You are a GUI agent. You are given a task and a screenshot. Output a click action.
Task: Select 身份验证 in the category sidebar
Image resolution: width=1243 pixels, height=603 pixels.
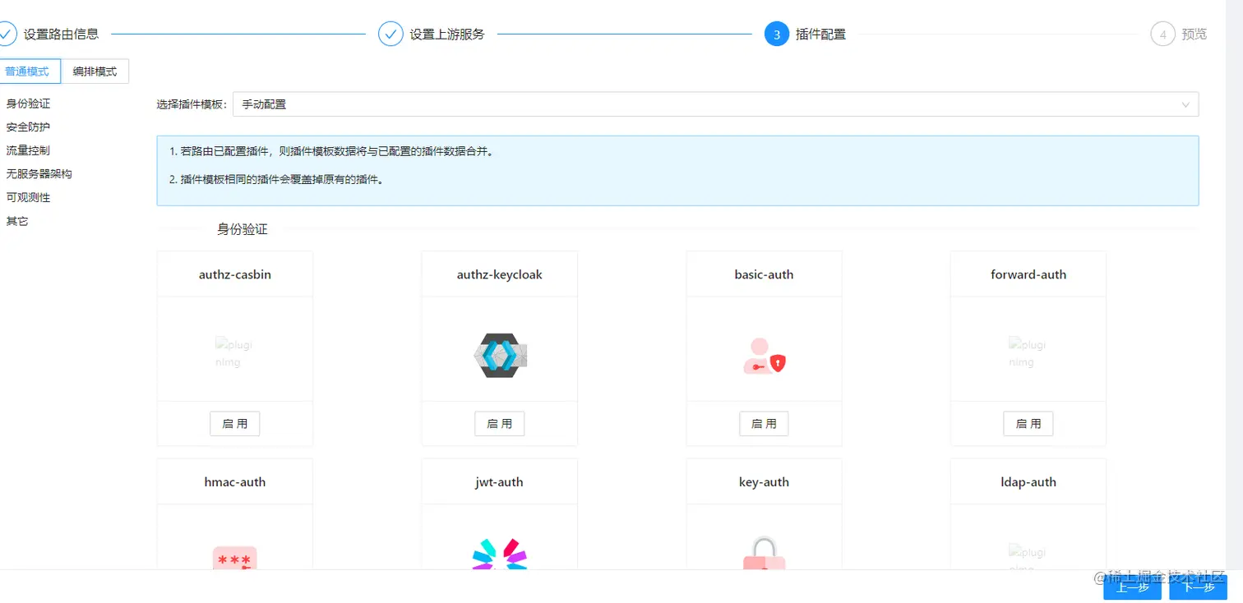(x=28, y=104)
